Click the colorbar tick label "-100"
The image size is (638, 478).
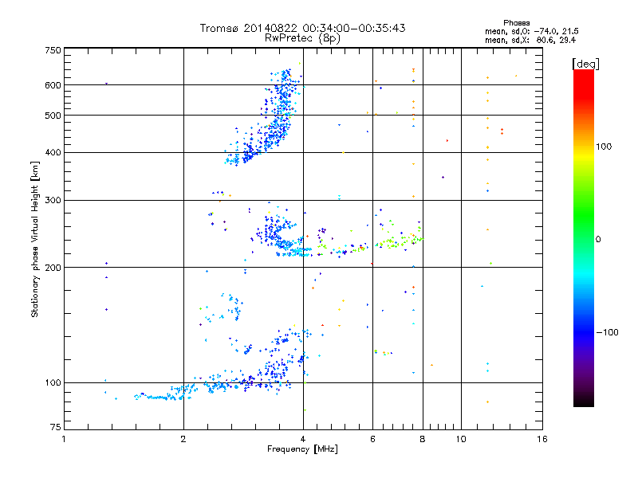pyautogui.click(x=607, y=332)
